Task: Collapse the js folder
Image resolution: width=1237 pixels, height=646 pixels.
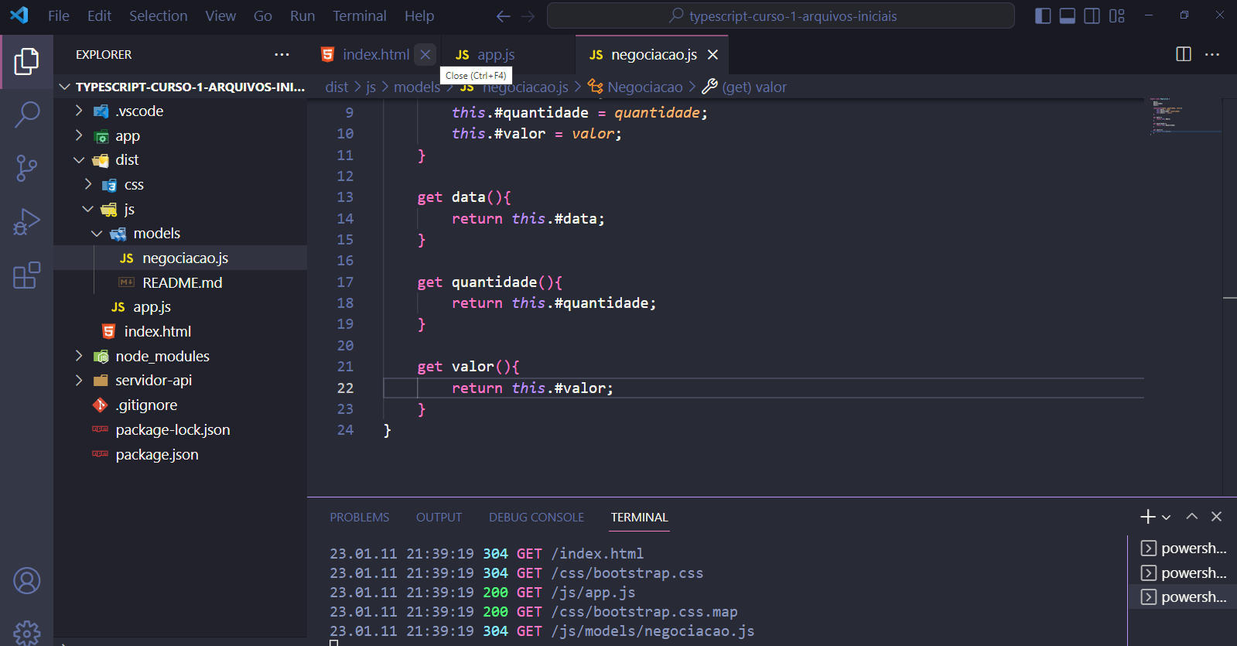Action: (x=88, y=209)
